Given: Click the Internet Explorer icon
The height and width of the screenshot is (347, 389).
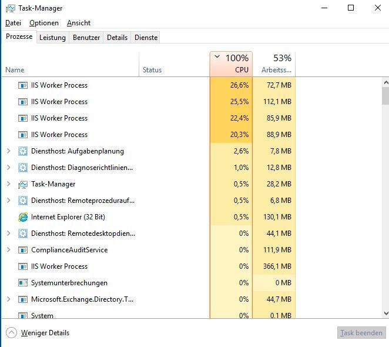Looking at the screenshot, I should [23, 217].
